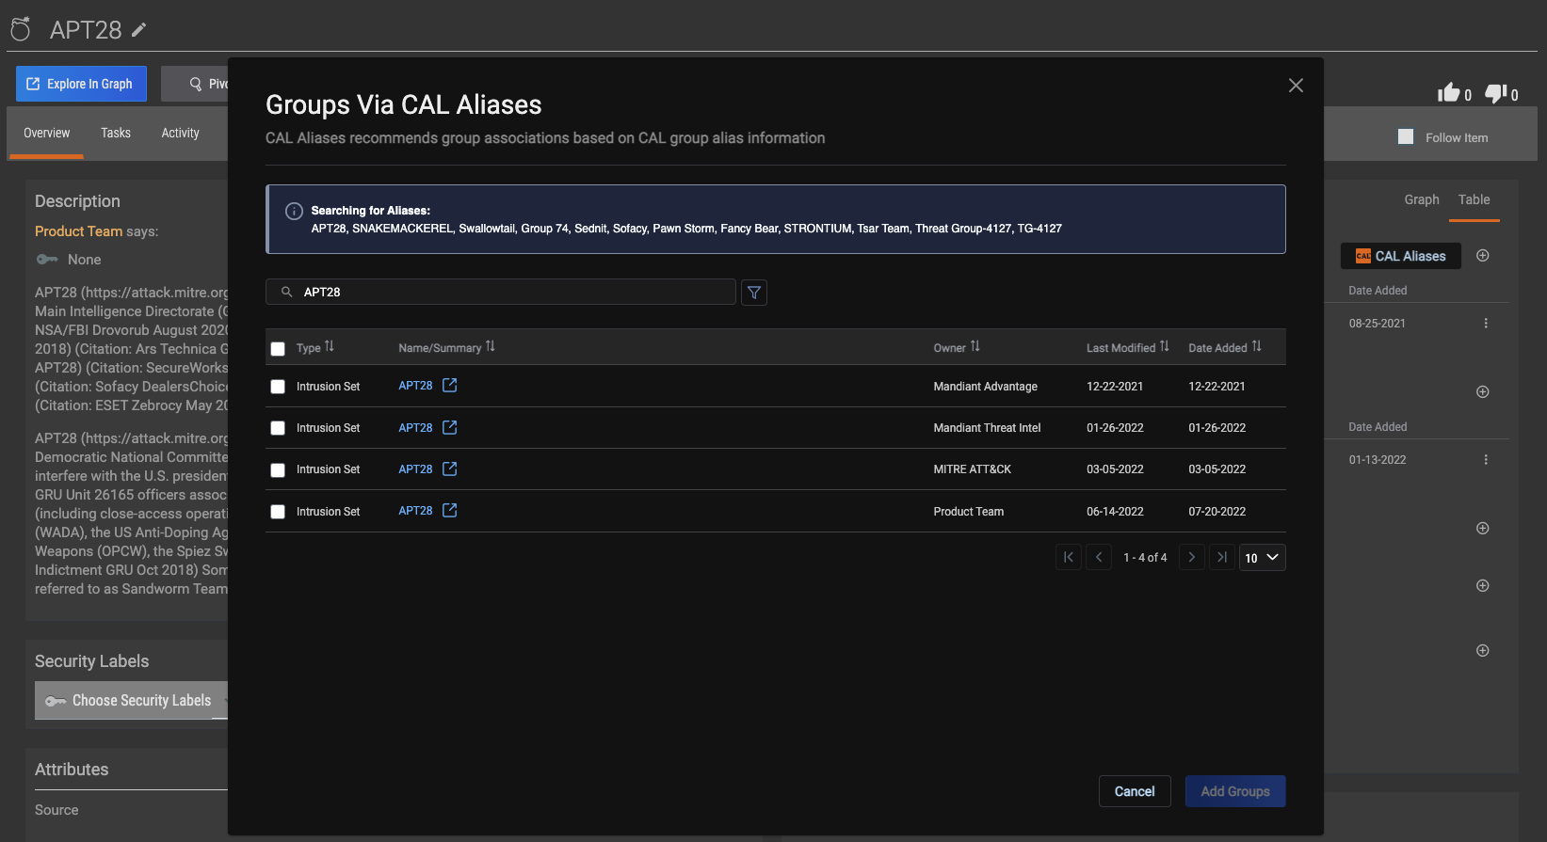
Task: Check the MITRE ATT&CK row checkbox
Action: [x=278, y=470]
